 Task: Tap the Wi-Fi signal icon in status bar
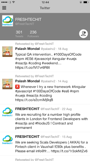tap(13, 2)
